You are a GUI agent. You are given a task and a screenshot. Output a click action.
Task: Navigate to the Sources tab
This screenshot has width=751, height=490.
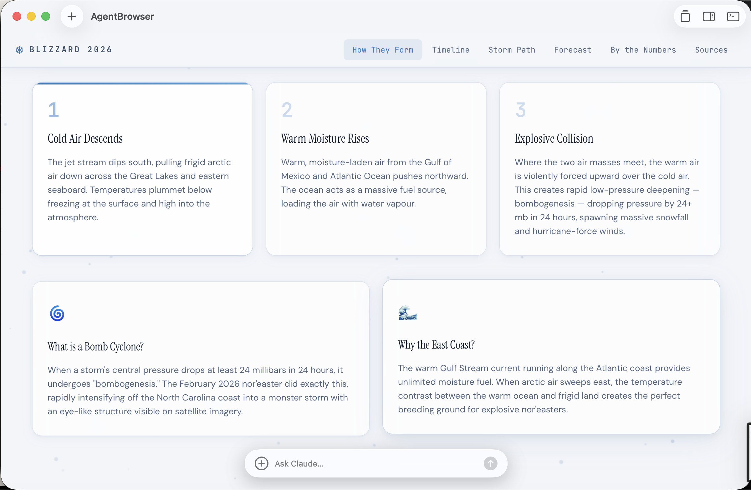point(711,50)
